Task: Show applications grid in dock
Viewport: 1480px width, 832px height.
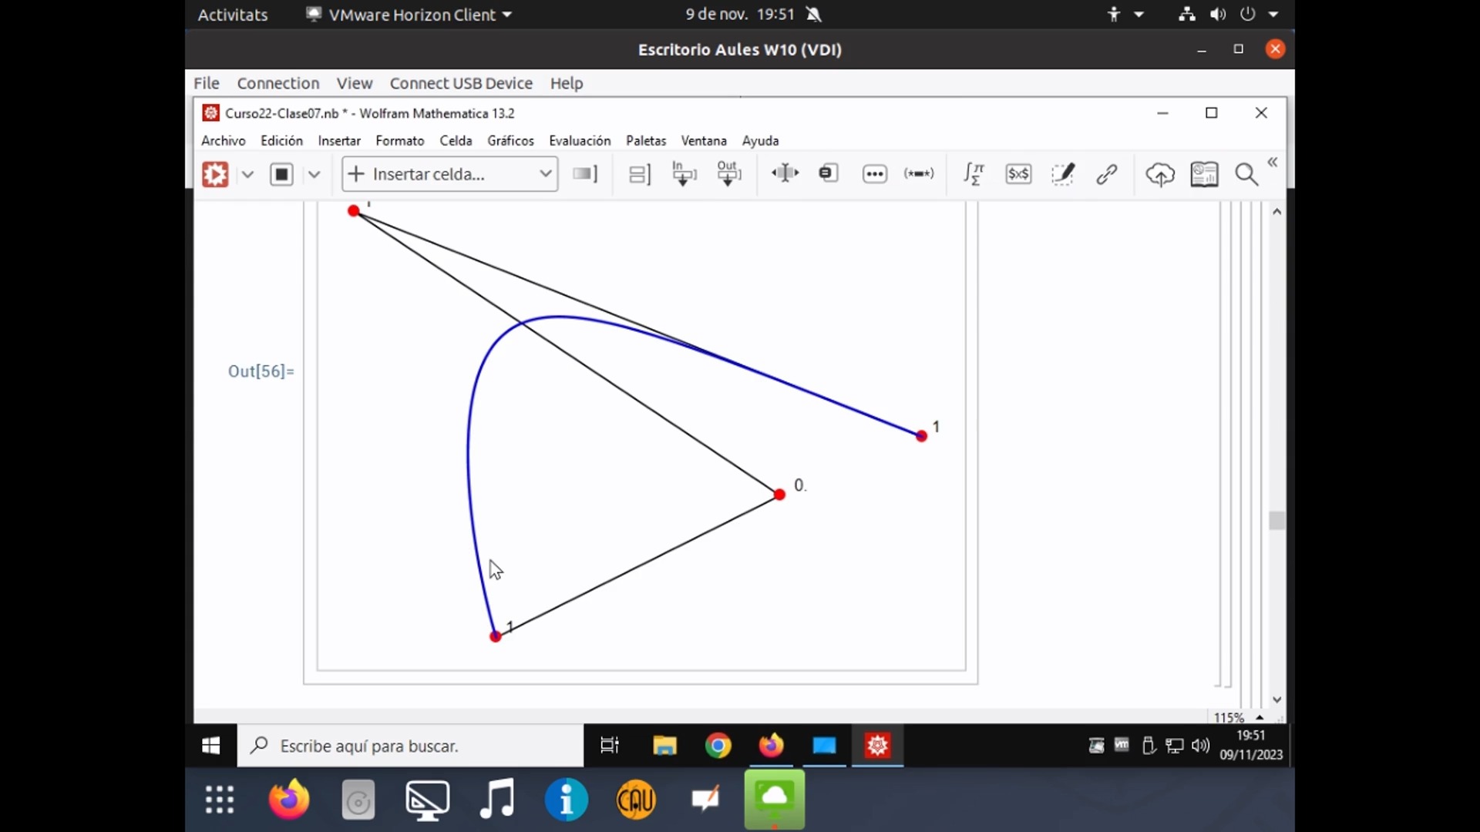Action: 220,800
